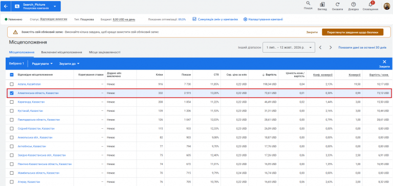Open the Вигляд view icon
Viewport: 393px width, 186px height.
pos(322,6)
